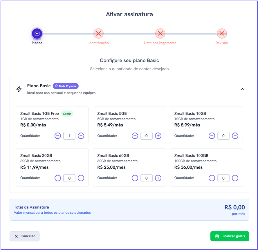Increase quantity of Zmail Basic 30GB
258x250 pixels.
81,178
